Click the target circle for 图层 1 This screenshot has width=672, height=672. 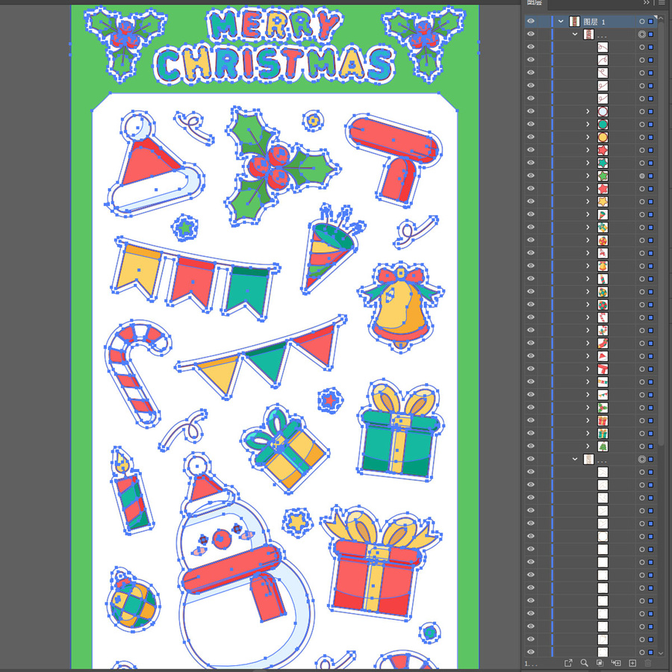[x=642, y=22]
